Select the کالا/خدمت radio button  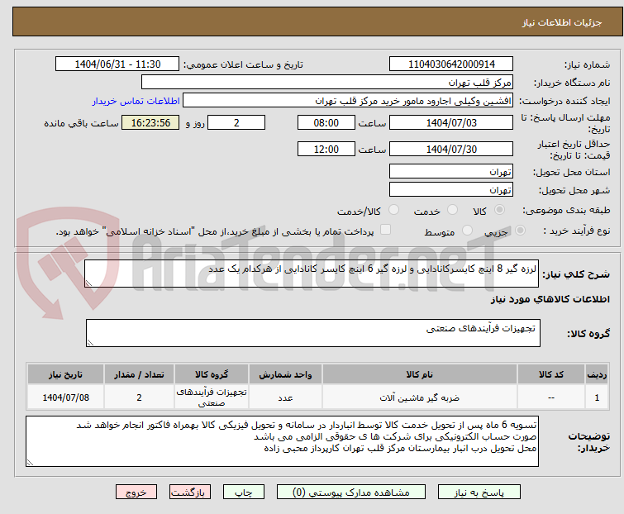coord(393,210)
